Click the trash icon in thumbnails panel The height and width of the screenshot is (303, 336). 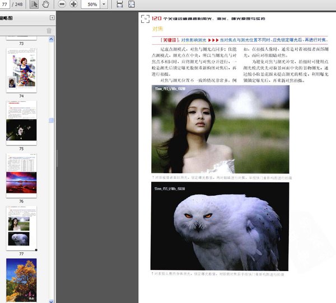[49, 31]
